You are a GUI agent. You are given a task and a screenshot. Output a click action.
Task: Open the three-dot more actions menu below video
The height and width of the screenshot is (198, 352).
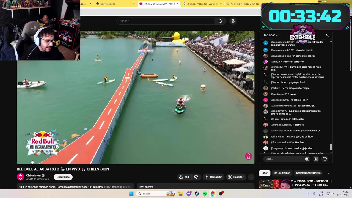click(x=251, y=177)
